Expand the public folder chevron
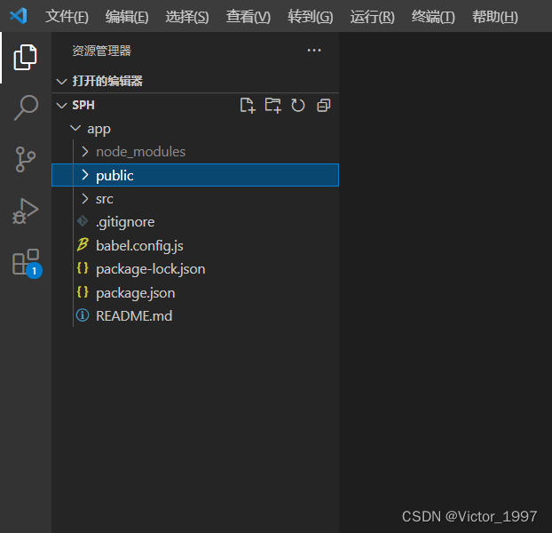Image resolution: width=552 pixels, height=533 pixels. (x=85, y=175)
